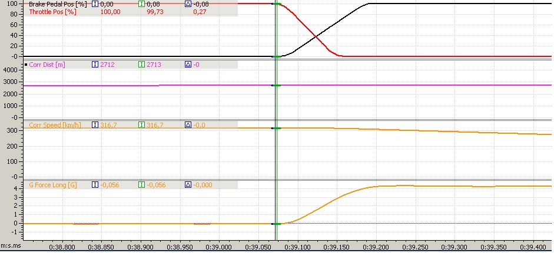Click the green cursor icon in the Brake Pedal Pos row

point(141,4)
